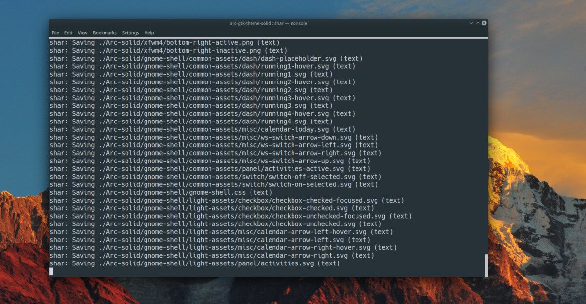This screenshot has width=586, height=304.
Task: Click the calendar-arrow-left.svg line
Action: pyautogui.click(x=210, y=240)
